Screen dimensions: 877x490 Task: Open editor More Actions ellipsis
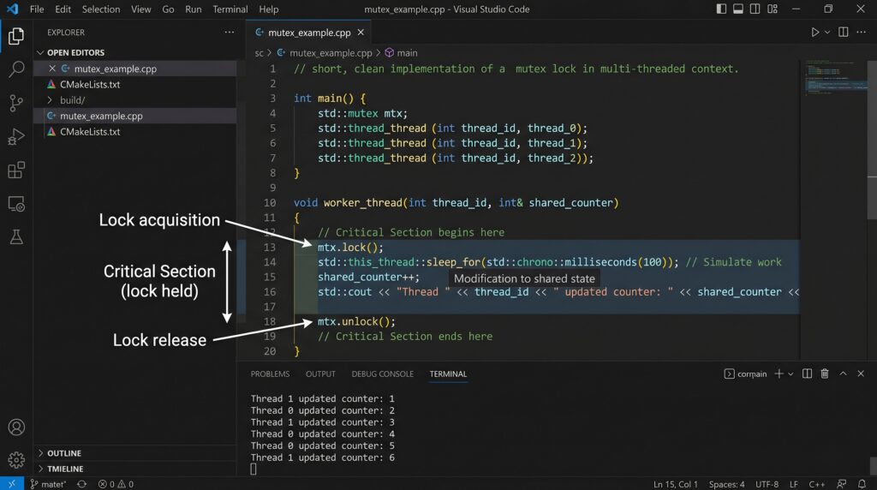point(862,33)
